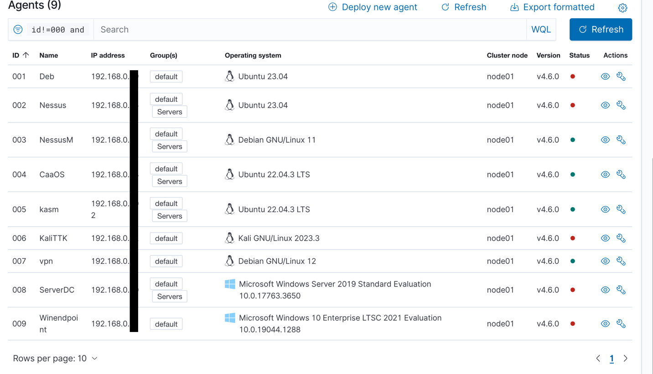Select agent name CaaOS

52,175
